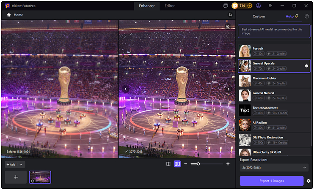Click AI Realism 8+ Credits badge
This screenshot has width=314, height=190.
pyautogui.click(x=277, y=128)
